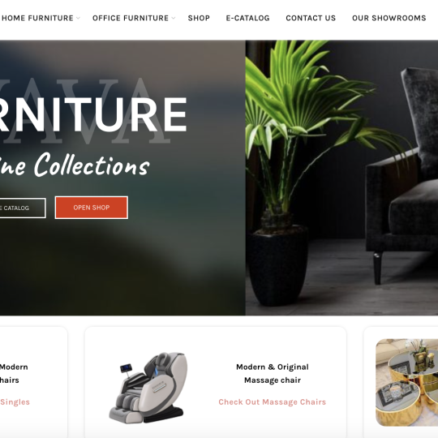Image resolution: width=438 pixels, height=438 pixels.
Task: Go to the Shop page
Action: pyautogui.click(x=199, y=18)
